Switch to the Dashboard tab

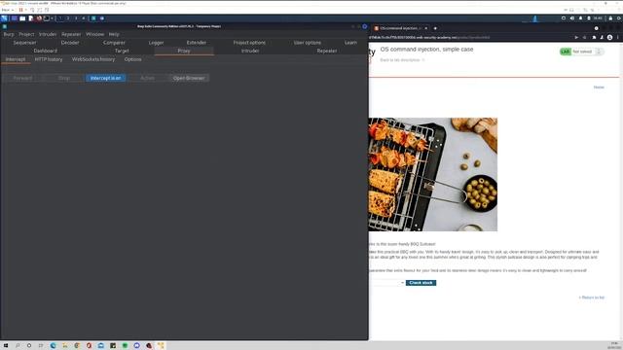point(46,51)
